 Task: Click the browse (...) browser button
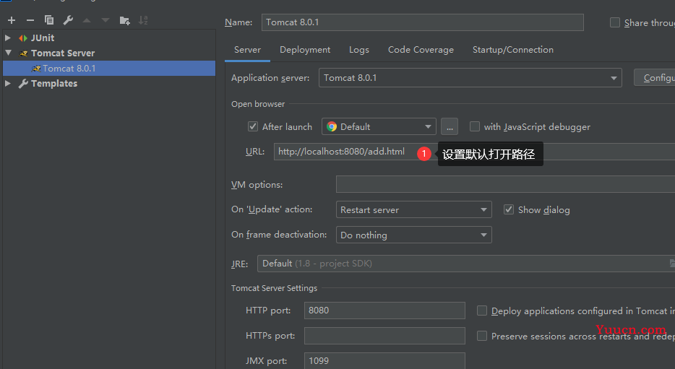coord(450,126)
